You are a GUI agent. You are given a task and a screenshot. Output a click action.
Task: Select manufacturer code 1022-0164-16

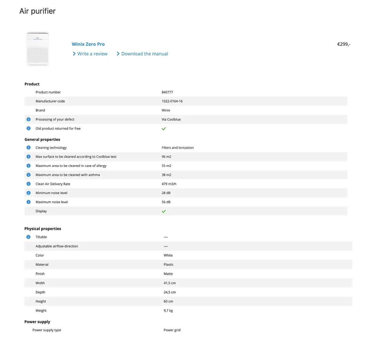[x=172, y=101]
